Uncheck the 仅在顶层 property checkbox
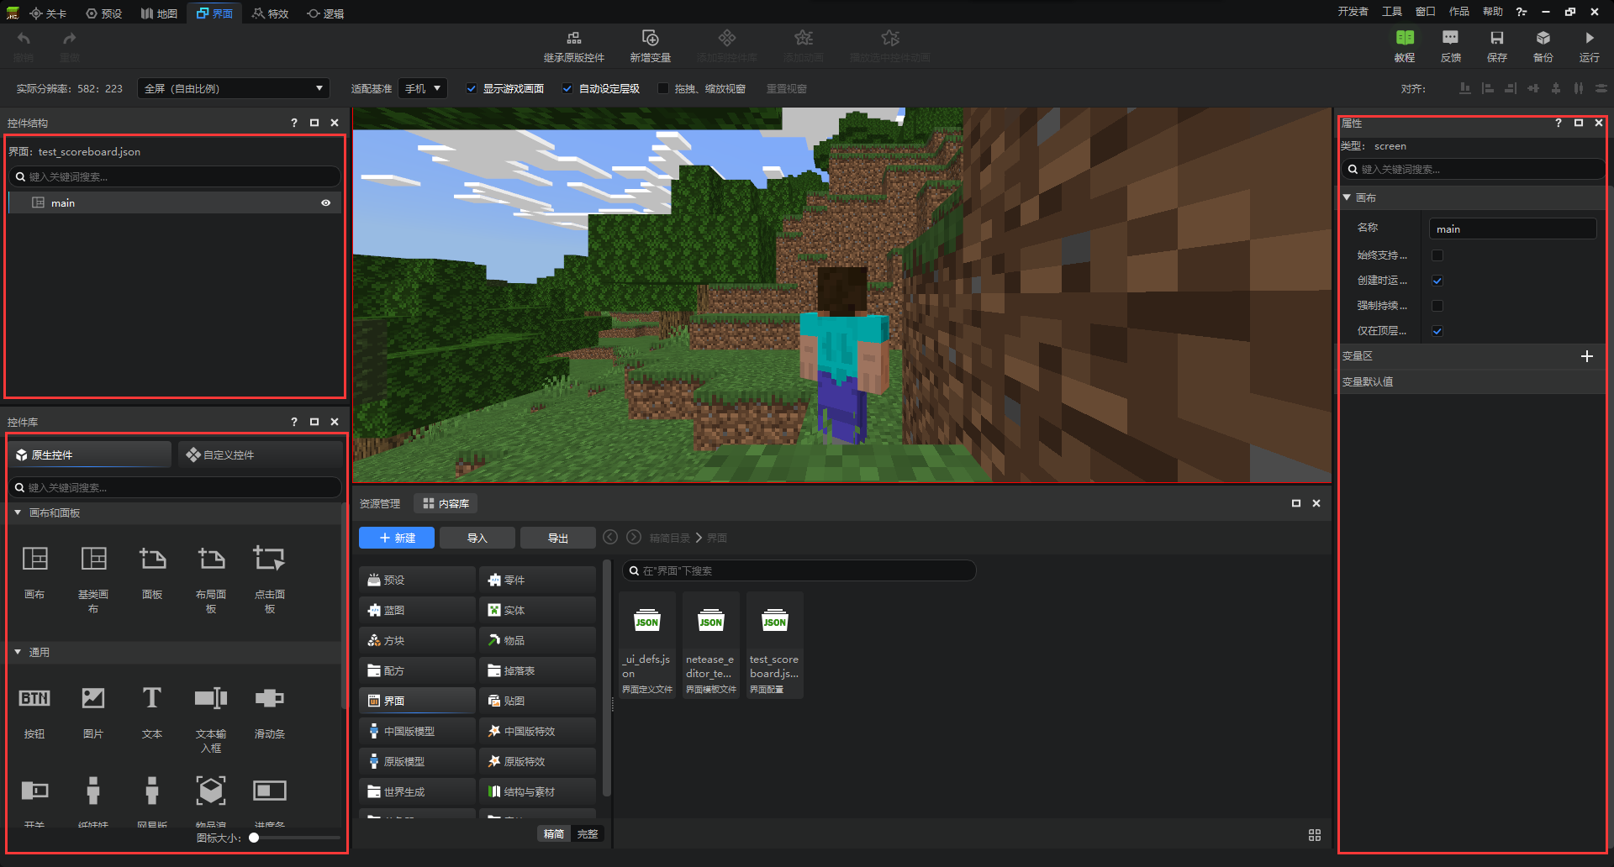Viewport: 1614px width, 867px height. tap(1437, 331)
